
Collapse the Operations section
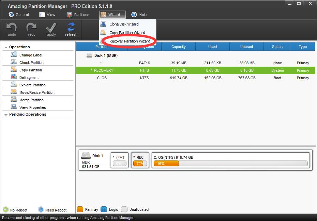[6, 47]
